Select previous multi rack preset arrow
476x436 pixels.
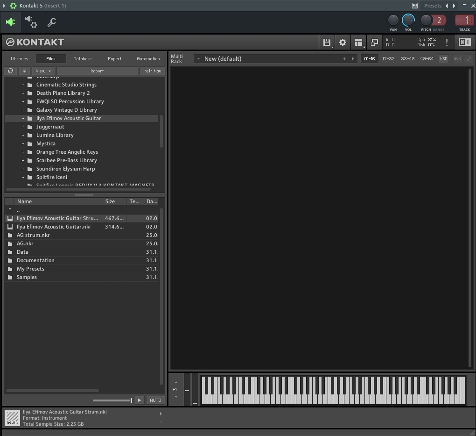pyautogui.click(x=344, y=59)
